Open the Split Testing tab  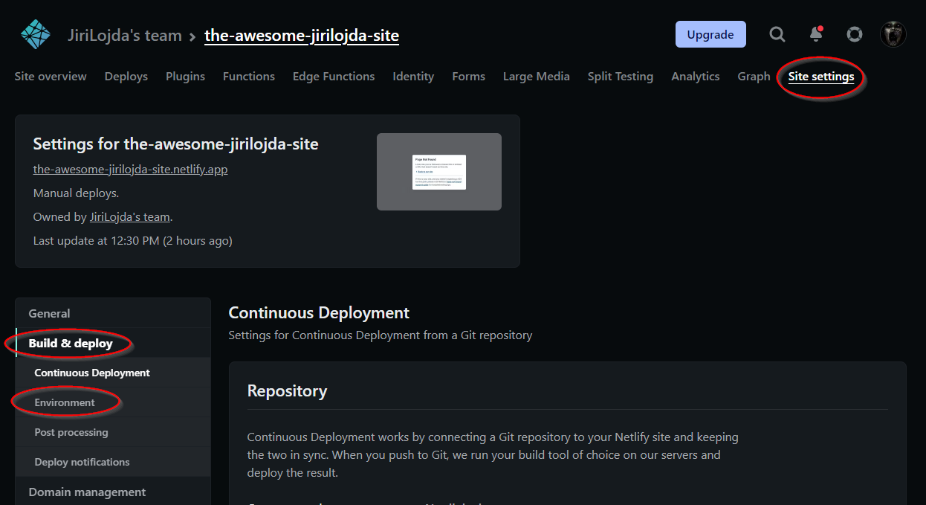(621, 76)
